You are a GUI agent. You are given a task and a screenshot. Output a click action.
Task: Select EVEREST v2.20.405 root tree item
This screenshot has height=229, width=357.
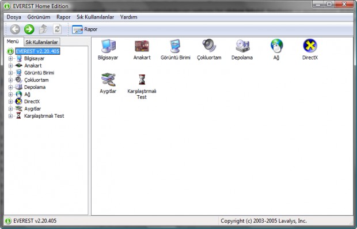click(x=37, y=51)
